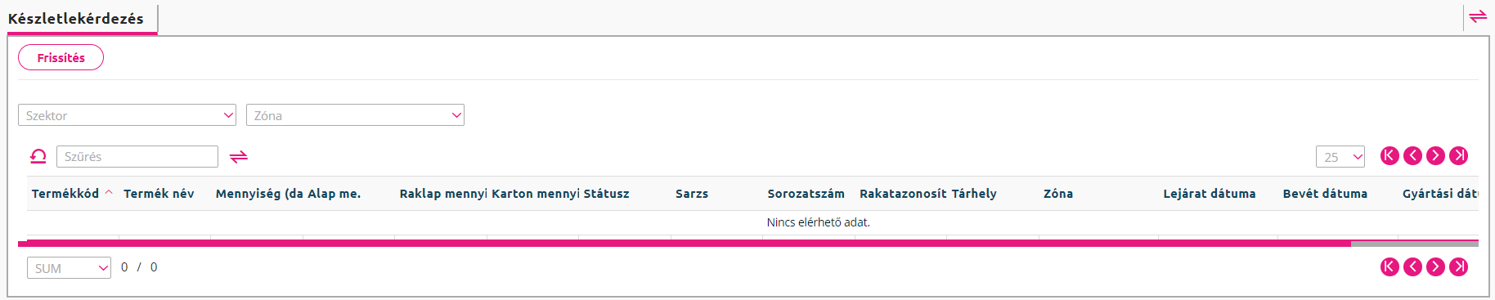
Task: Go to previous page in top pager
Action: [x=1412, y=156]
